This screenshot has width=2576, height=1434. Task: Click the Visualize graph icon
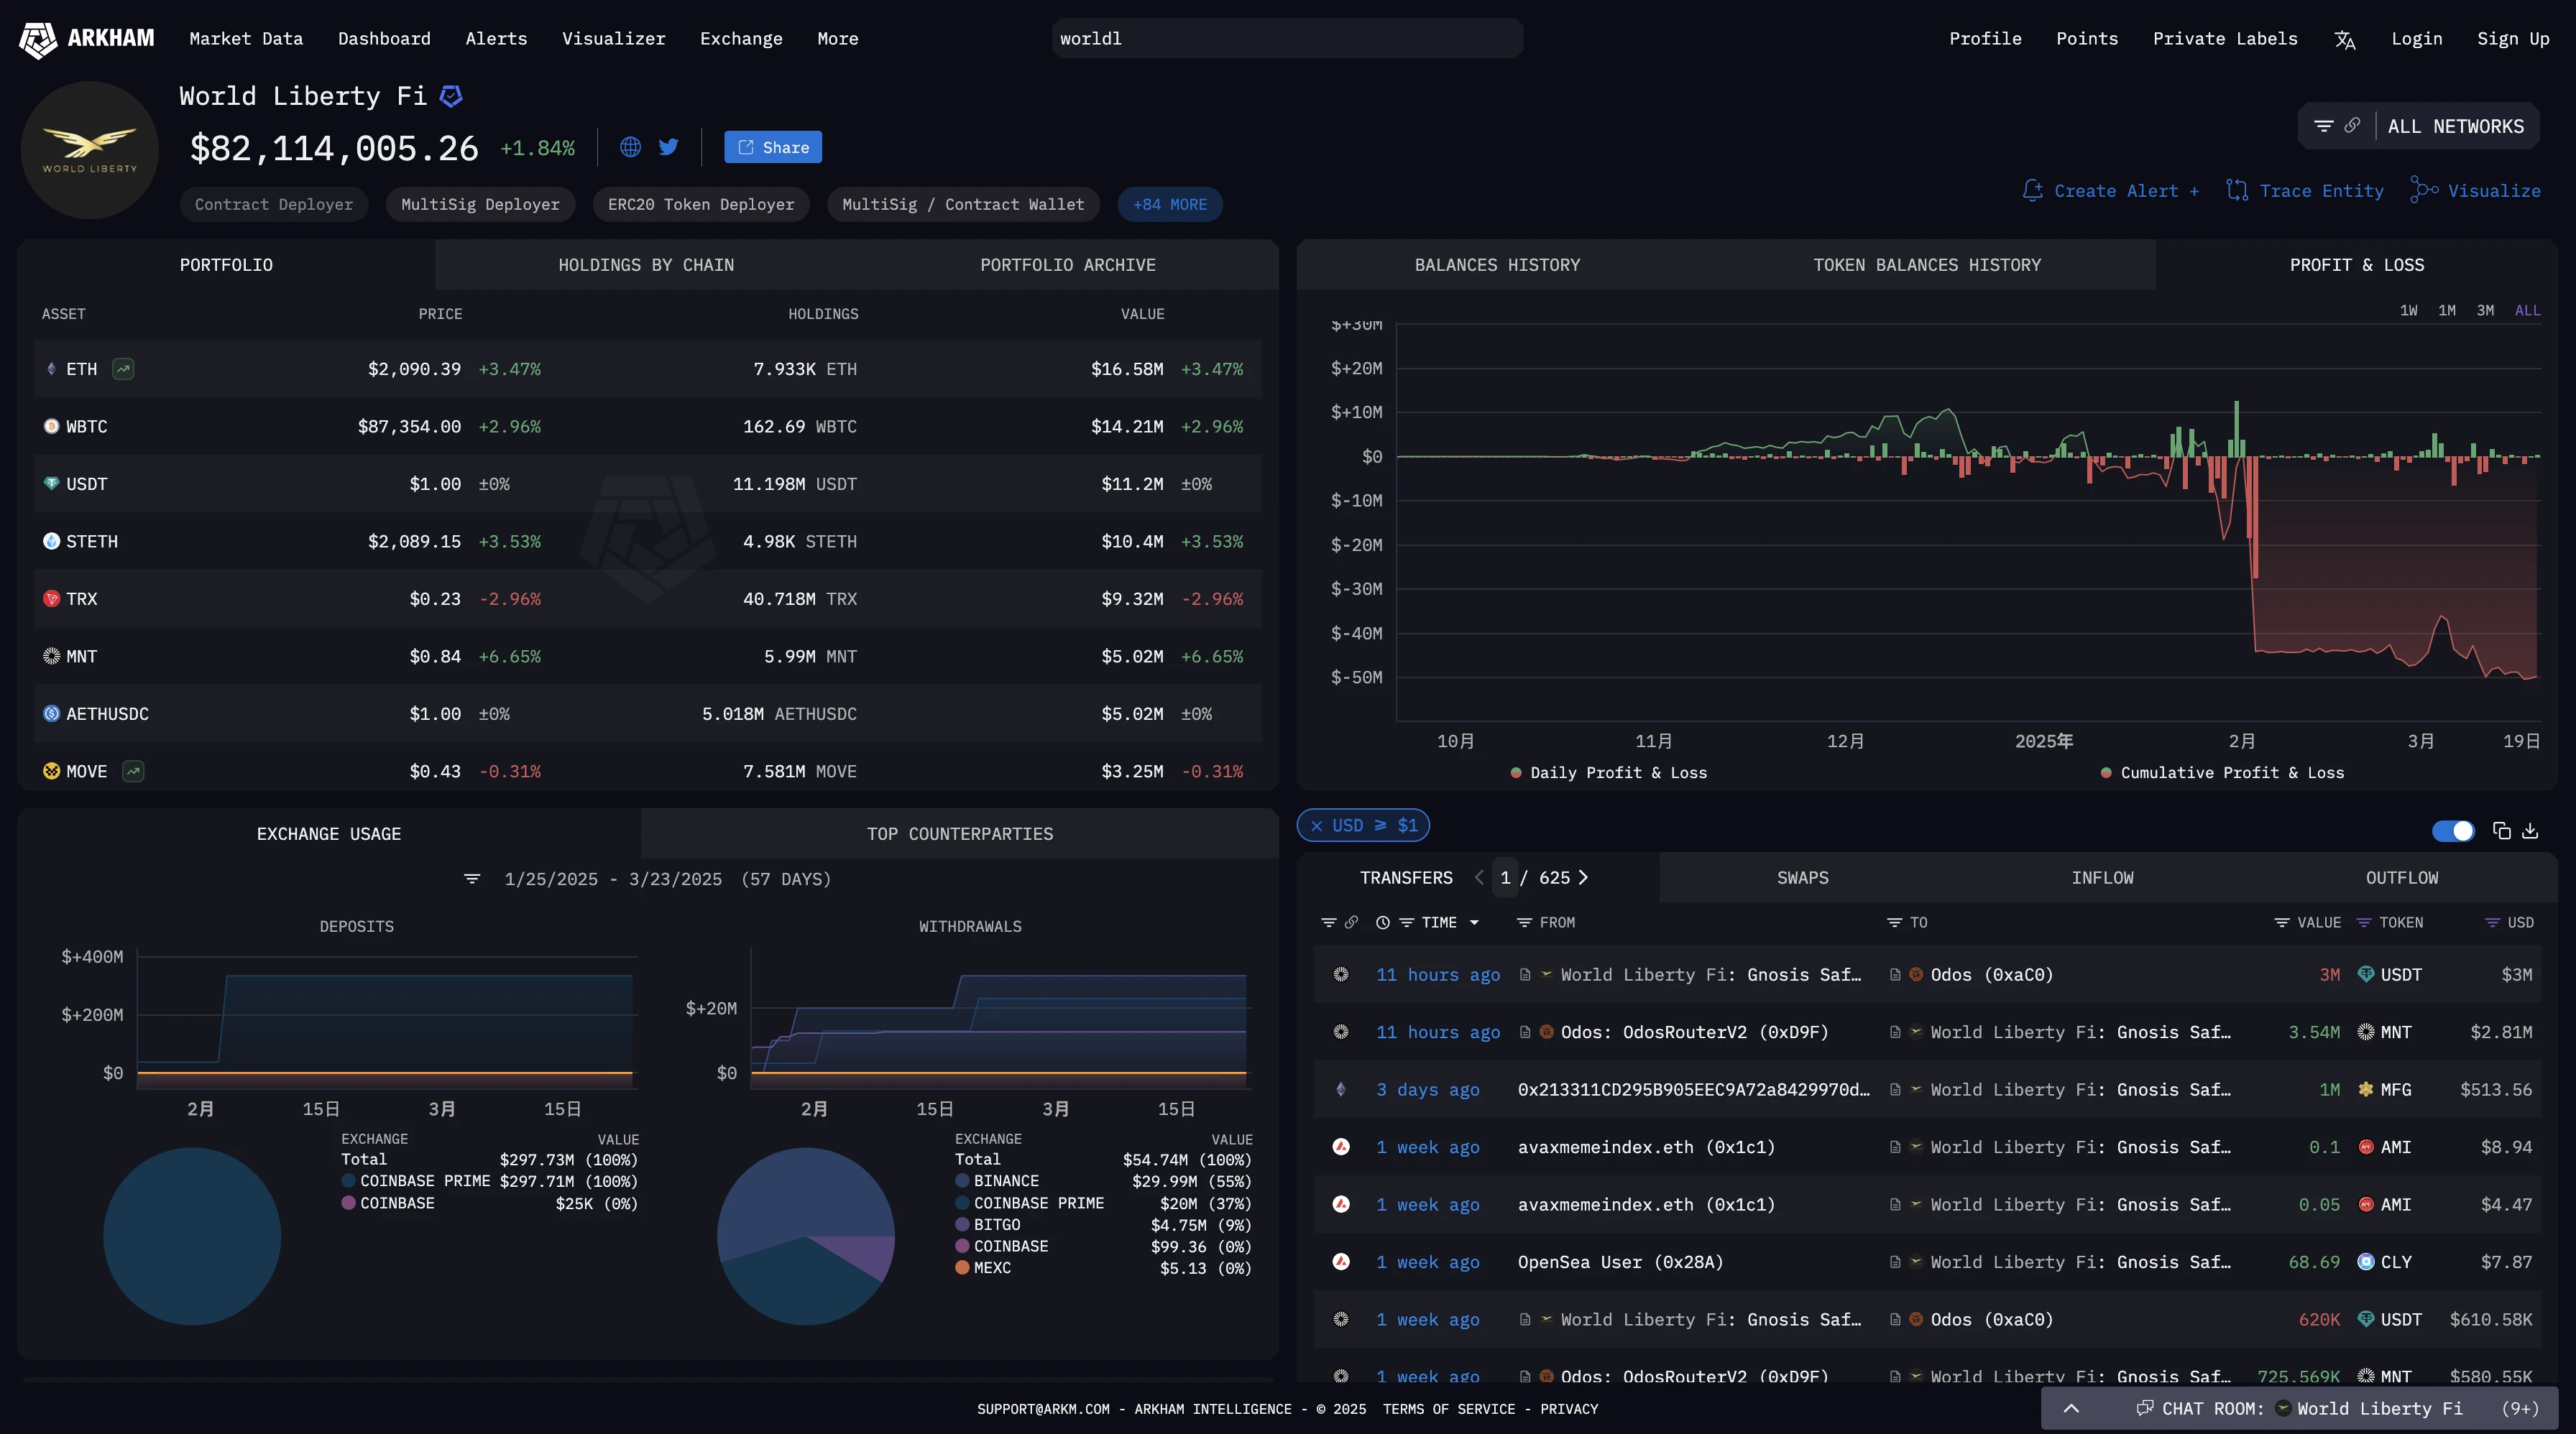(x=2423, y=190)
